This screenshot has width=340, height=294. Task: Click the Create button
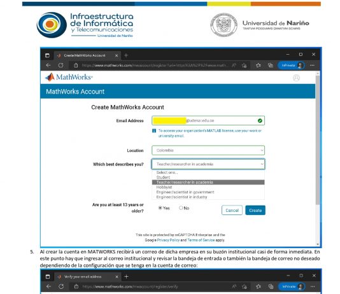coord(255,210)
